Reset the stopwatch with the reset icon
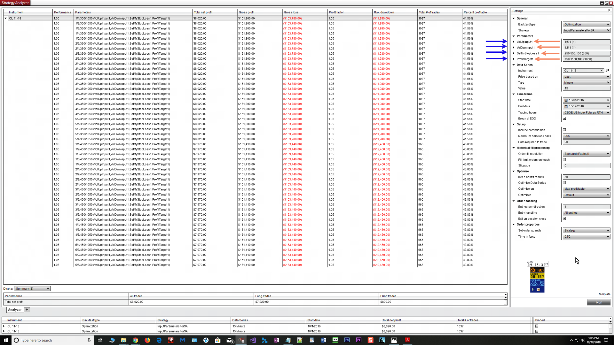The width and height of the screenshot is (614, 345). tap(539, 289)
